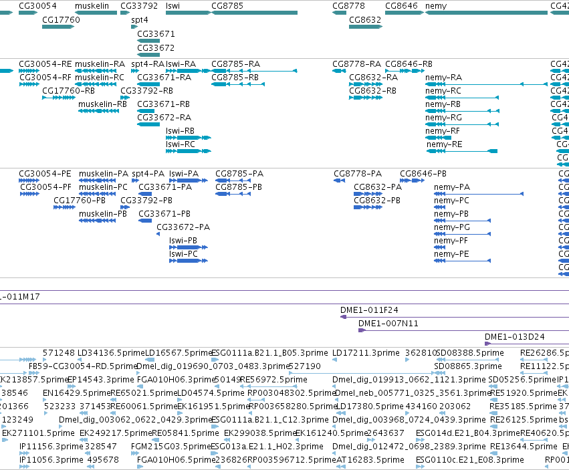
Task: Select EST RE13644.5prime
Action: [x=494, y=453]
